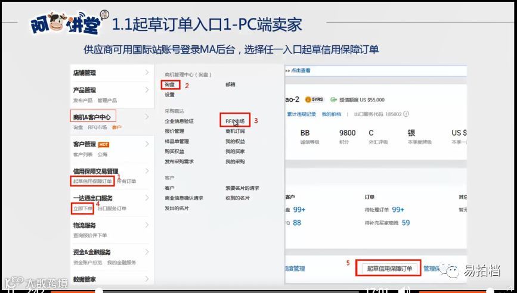Click the 额度管理 link
This screenshot has width=517, height=293.
tap(295, 269)
